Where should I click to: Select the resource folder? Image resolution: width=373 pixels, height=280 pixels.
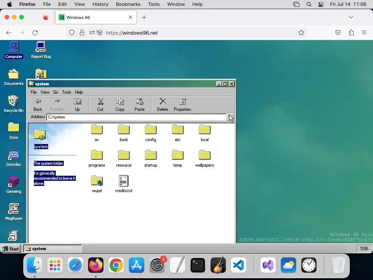[124, 159]
